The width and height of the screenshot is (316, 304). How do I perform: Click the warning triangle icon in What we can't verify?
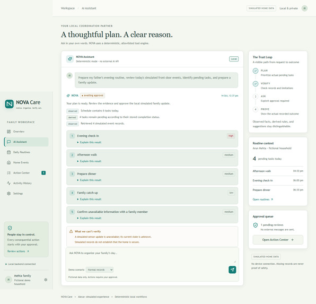pyautogui.click(x=71, y=231)
